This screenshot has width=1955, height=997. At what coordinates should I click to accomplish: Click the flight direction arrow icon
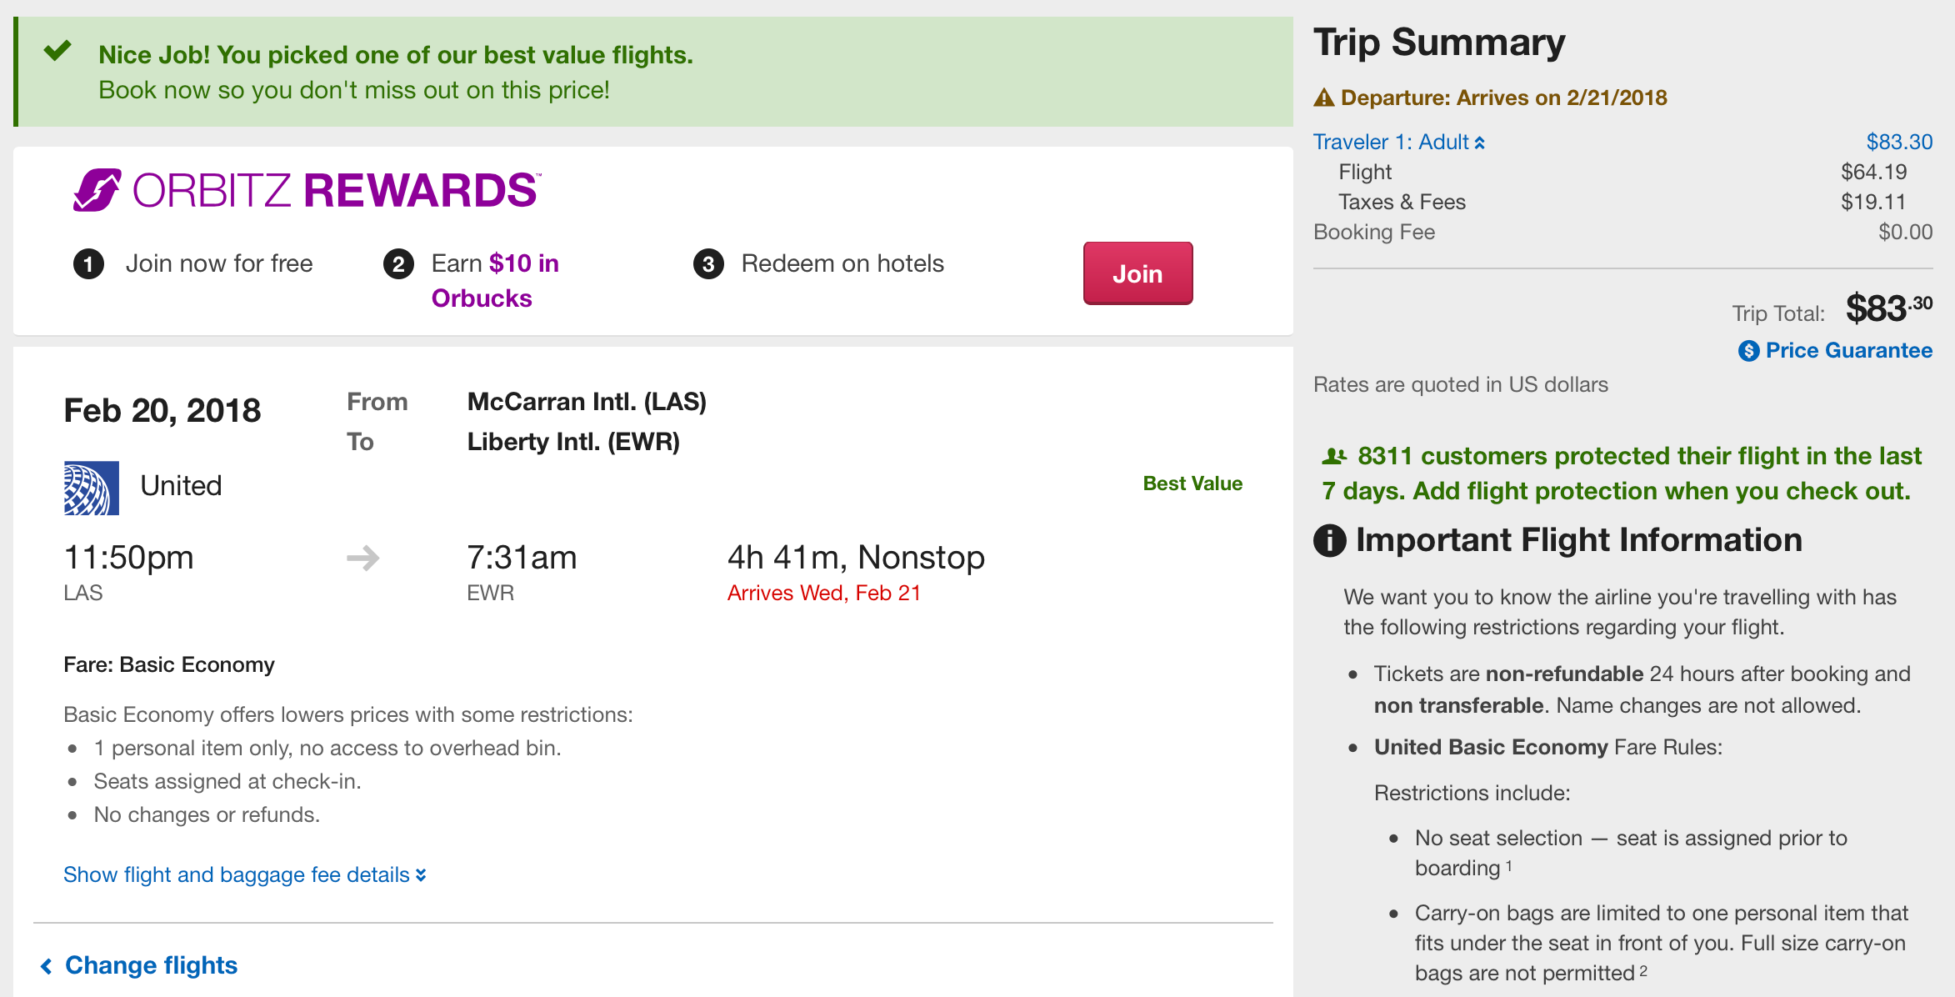(363, 558)
